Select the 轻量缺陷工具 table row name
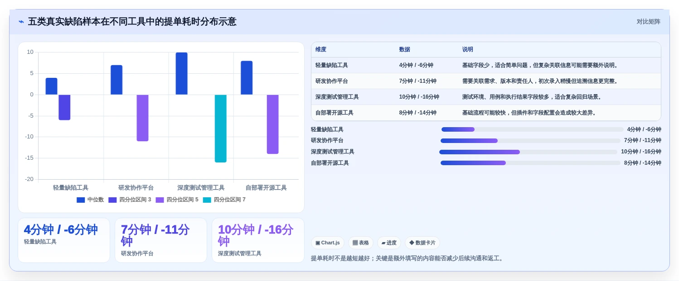The height and width of the screenshot is (281, 679). click(332, 66)
